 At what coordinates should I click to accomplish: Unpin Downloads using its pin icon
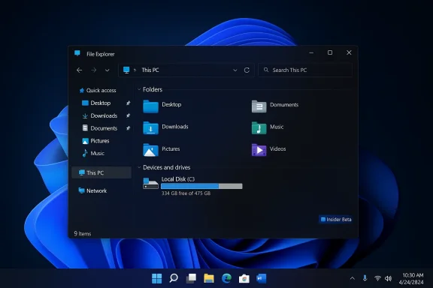(128, 115)
